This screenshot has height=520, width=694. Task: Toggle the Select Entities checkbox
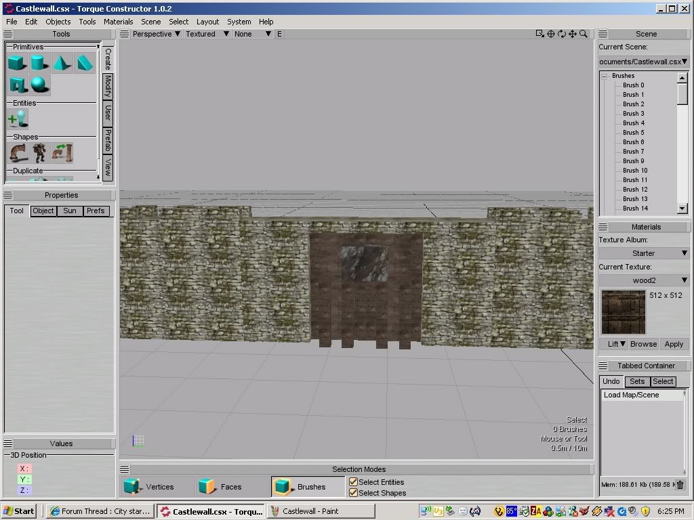[x=353, y=482]
